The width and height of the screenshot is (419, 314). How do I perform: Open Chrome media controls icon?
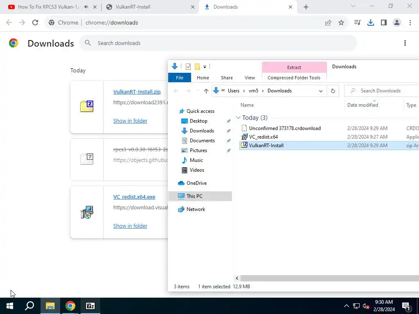pos(357,23)
